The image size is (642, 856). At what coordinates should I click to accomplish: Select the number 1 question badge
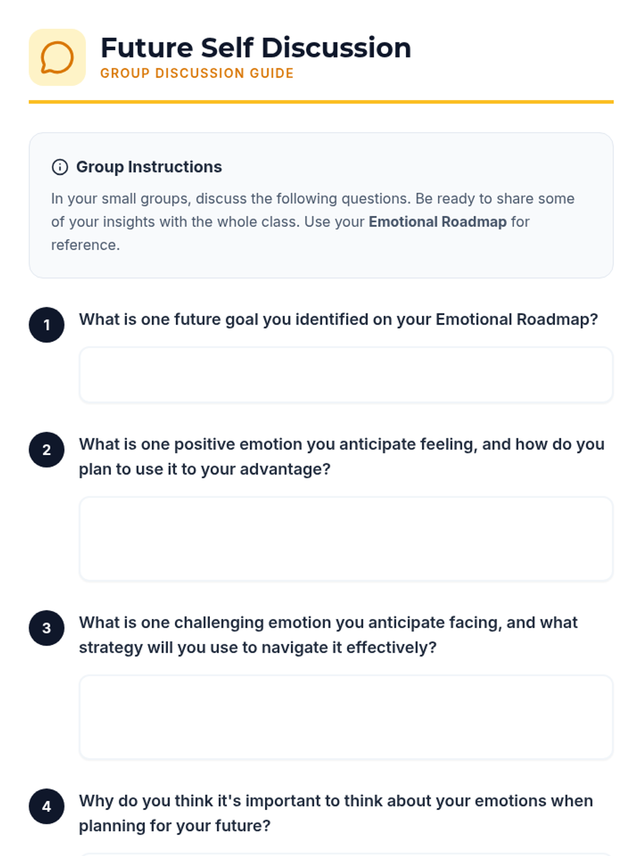tap(47, 325)
